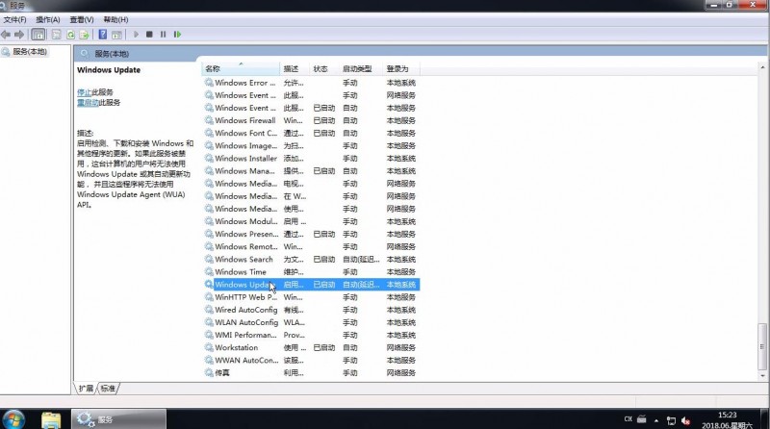Screen dimensions: 770x429
Task: Select the WMI Performan... service row
Action: [311, 336]
